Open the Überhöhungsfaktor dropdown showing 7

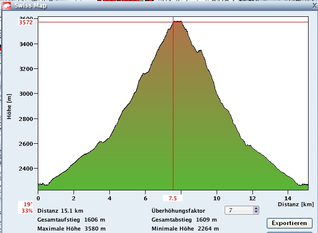(x=241, y=210)
